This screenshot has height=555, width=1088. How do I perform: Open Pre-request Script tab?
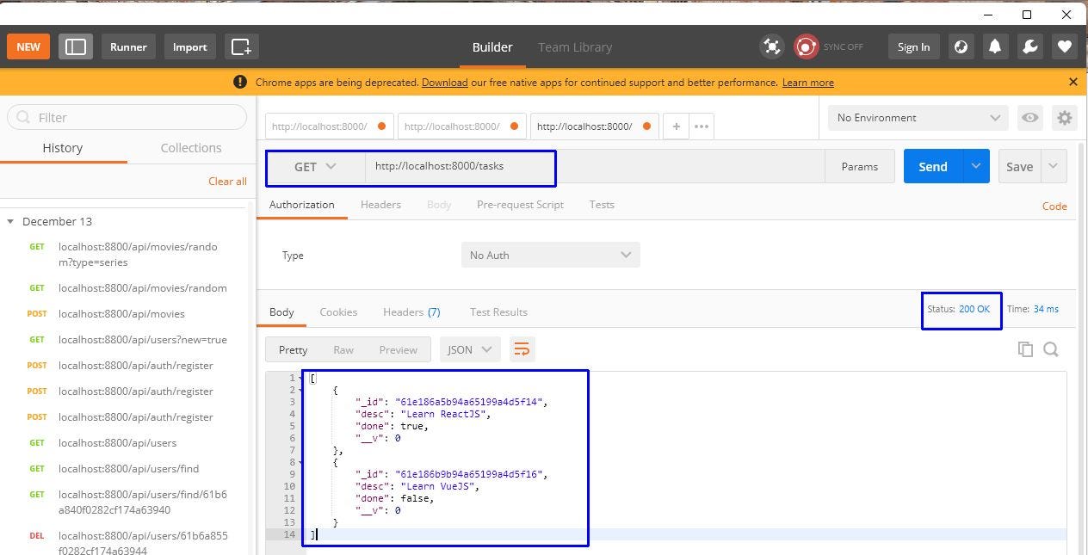pos(520,205)
